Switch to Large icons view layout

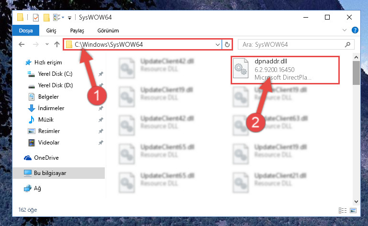click(x=353, y=210)
